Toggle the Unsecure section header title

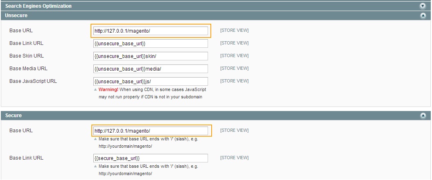click(16, 16)
